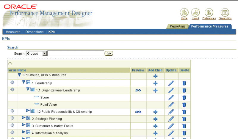Expand 1.2 Public Responsibility & Citizenship
Screen dimensions: 238x139
pyautogui.click(x=28, y=111)
